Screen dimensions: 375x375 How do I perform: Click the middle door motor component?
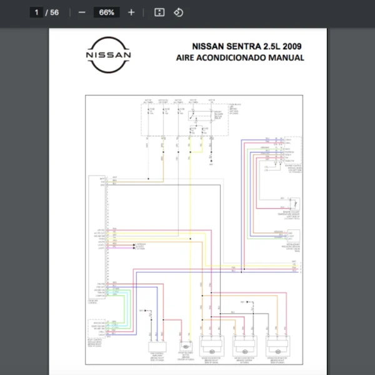pyautogui.click(x=246, y=346)
